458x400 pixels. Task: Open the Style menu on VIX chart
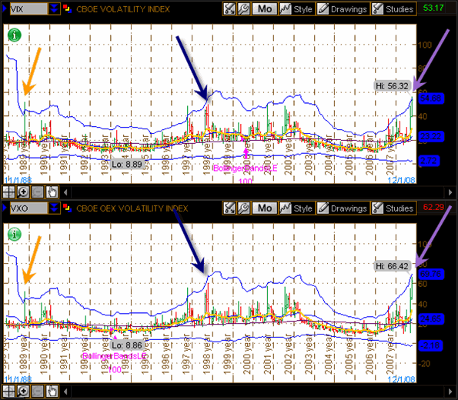click(296, 9)
